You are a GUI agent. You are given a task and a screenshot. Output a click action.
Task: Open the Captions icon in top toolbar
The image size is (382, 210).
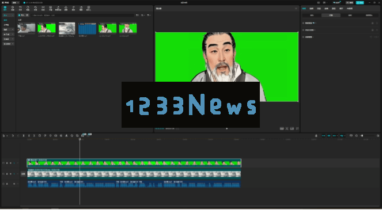(x=51, y=8)
